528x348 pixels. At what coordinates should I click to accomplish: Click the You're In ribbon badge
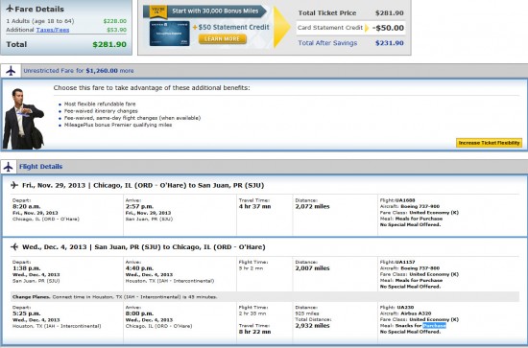[x=158, y=12]
